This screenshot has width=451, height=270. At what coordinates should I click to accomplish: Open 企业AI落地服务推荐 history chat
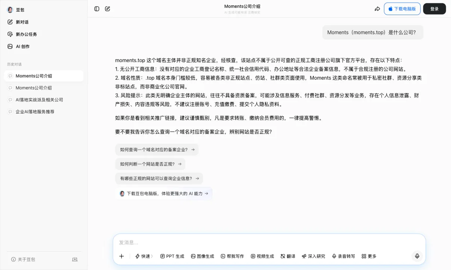[44, 112]
